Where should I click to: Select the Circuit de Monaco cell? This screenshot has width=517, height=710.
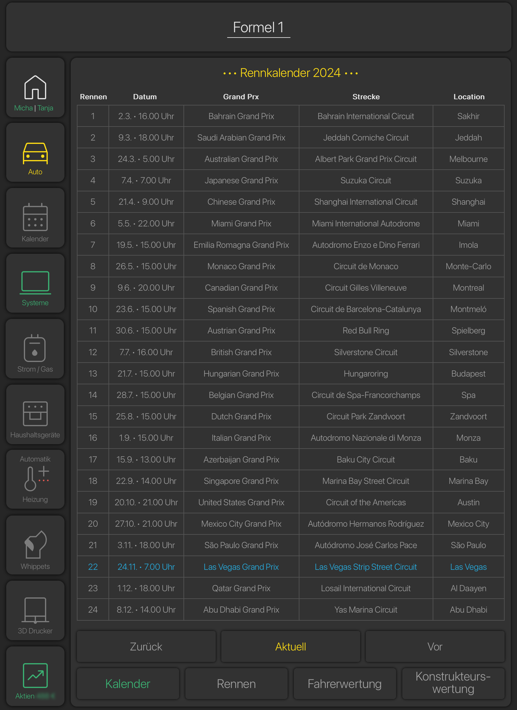366,266
